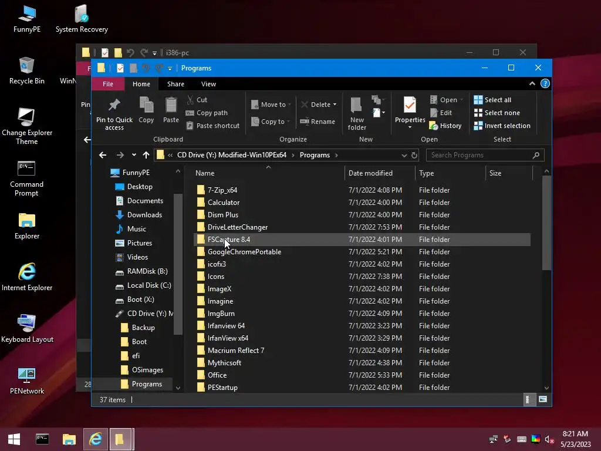The width and height of the screenshot is (601, 451).
Task: Click navigation pane scrollbar thumb
Action: [178, 264]
